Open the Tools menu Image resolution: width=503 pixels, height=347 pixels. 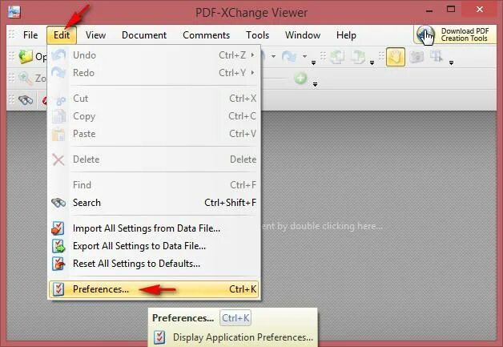coord(258,35)
